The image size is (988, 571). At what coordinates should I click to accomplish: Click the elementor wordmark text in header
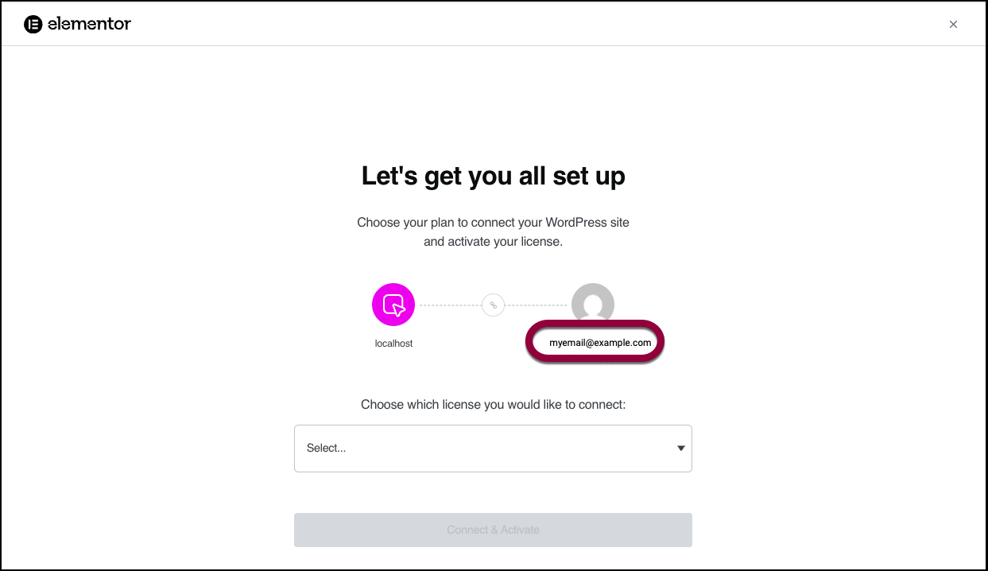[89, 24]
